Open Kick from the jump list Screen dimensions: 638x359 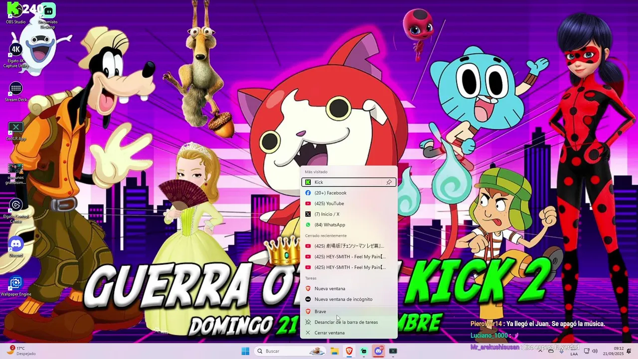(349, 182)
